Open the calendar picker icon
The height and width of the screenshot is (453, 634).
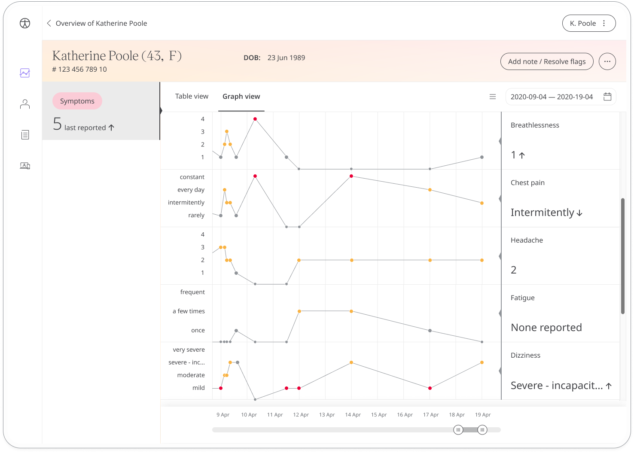[607, 97]
